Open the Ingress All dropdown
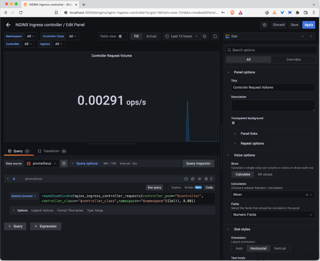 (x=59, y=44)
